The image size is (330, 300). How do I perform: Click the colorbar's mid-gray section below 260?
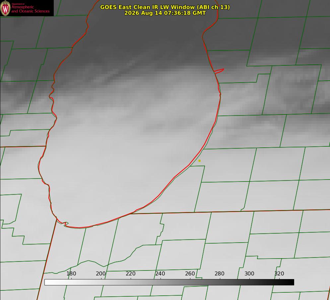point(190,282)
